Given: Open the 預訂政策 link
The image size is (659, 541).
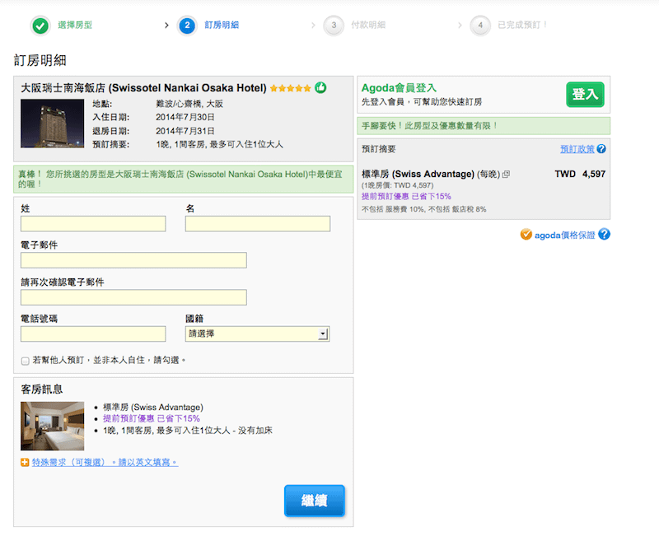Looking at the screenshot, I should point(577,149).
